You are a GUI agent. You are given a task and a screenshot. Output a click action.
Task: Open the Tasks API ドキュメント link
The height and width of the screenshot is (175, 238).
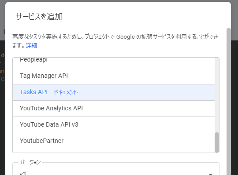pos(66,92)
